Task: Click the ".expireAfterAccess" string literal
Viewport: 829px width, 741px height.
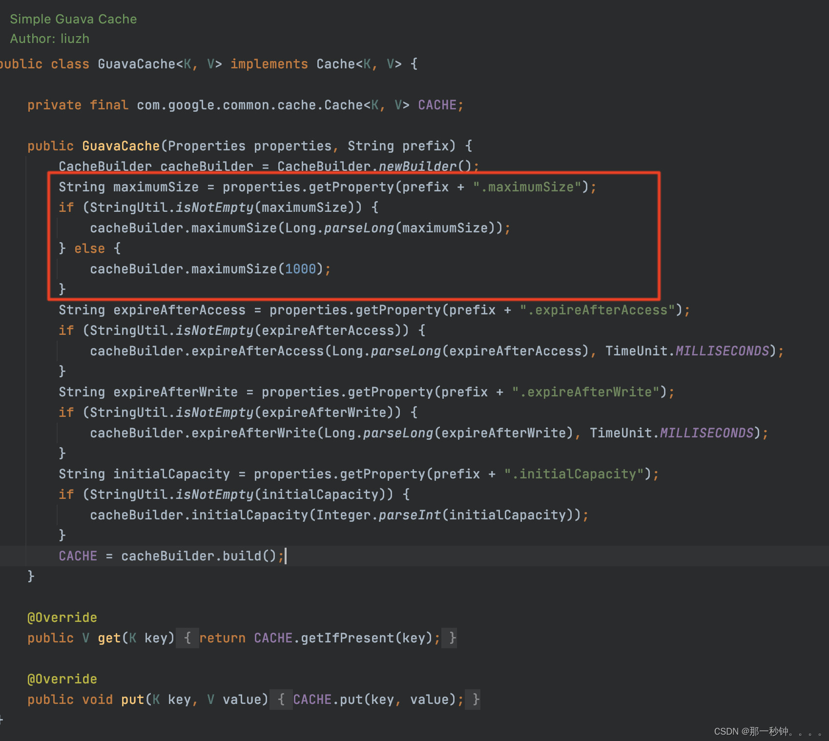Action: [x=597, y=310]
